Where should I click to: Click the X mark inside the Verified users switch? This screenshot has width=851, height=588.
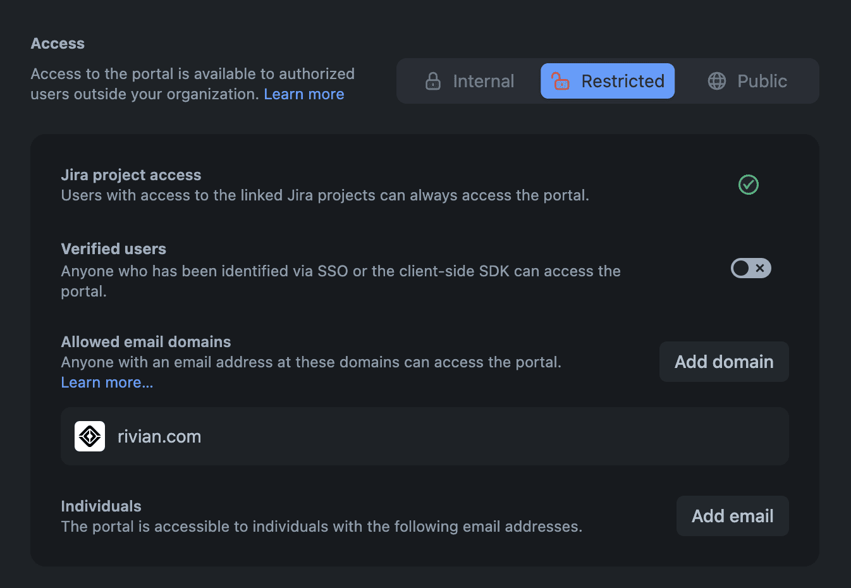click(x=760, y=268)
